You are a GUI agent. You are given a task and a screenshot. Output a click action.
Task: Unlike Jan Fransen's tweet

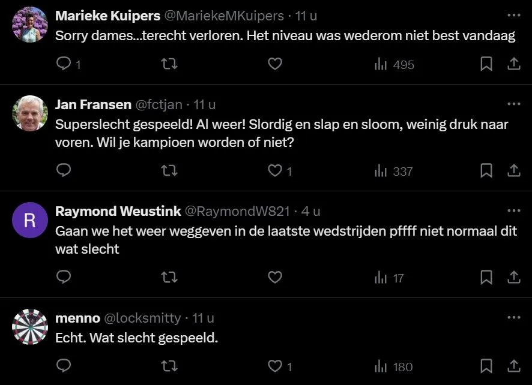[275, 171]
